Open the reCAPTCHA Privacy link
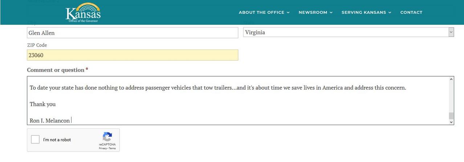Screen dimensions: 464x162 pos(103,148)
